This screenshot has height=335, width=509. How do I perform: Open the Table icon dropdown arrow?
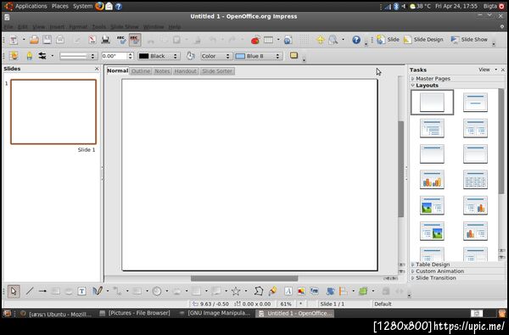point(278,40)
